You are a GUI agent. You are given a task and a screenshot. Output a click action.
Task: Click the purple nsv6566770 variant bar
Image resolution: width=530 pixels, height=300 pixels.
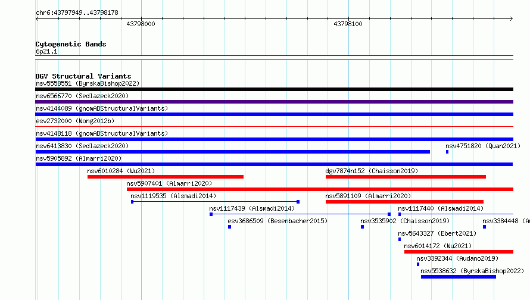coord(274,102)
